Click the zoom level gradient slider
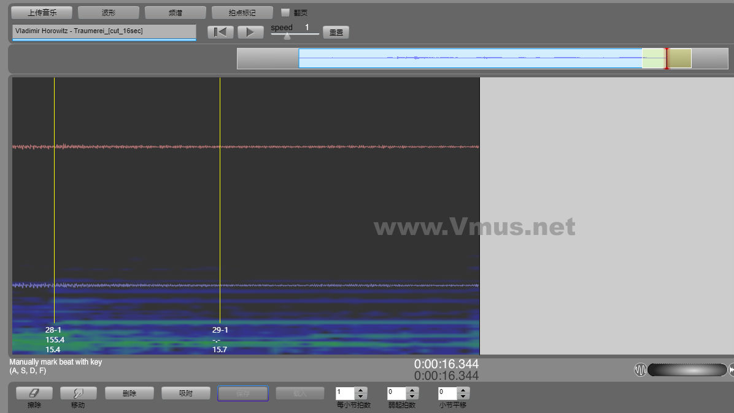 [686, 370]
